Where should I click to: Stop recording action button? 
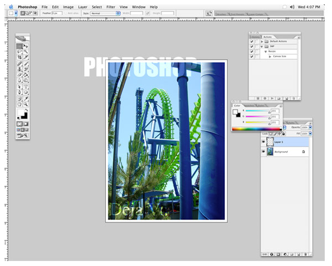(258, 99)
